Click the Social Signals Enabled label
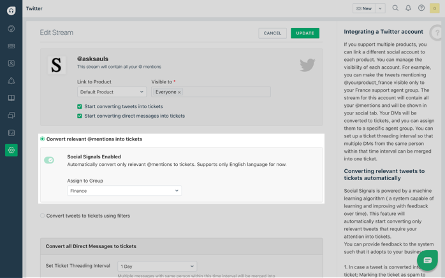This screenshot has width=445, height=278. pos(94,157)
